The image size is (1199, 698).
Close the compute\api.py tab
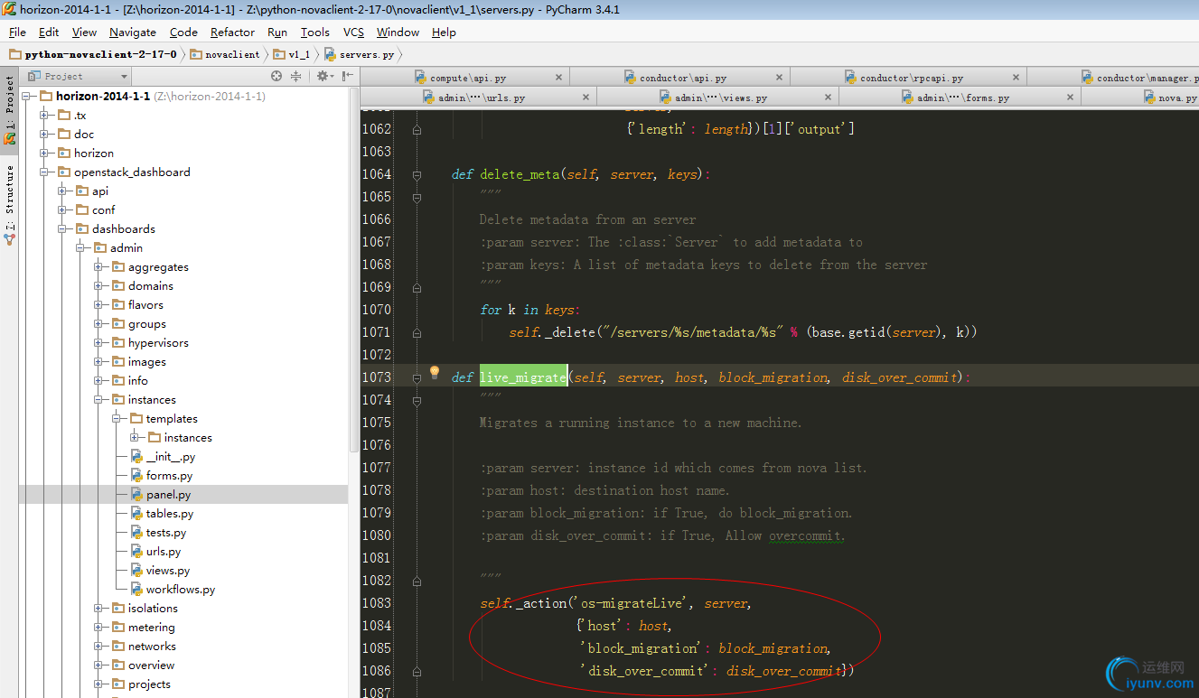pos(558,78)
